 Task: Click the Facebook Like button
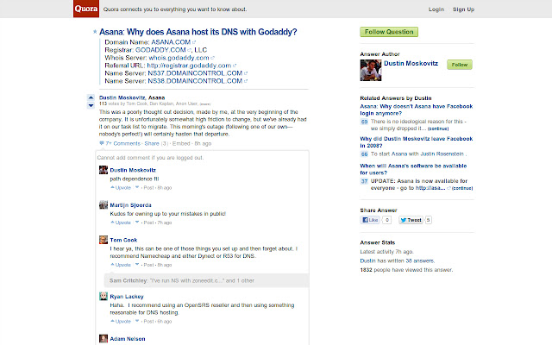pos(370,220)
